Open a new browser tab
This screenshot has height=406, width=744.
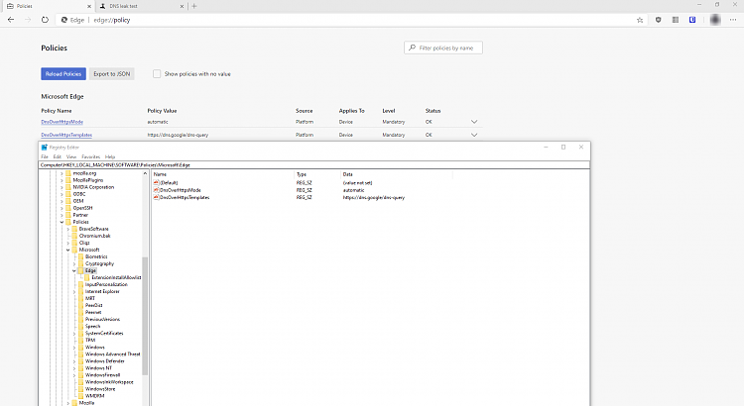[x=194, y=6]
